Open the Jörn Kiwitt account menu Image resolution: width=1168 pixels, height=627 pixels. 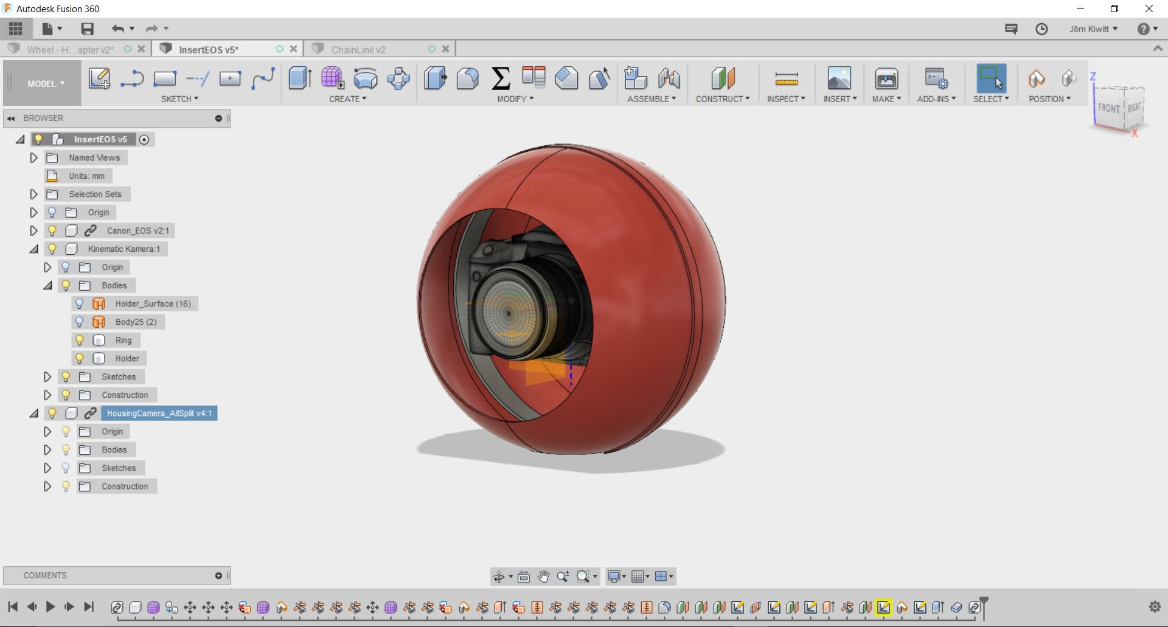[1093, 29]
